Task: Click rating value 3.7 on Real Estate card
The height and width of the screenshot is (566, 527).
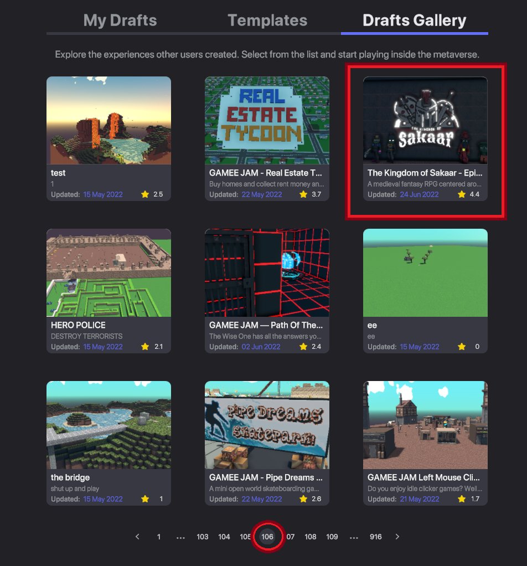Action: tap(316, 194)
